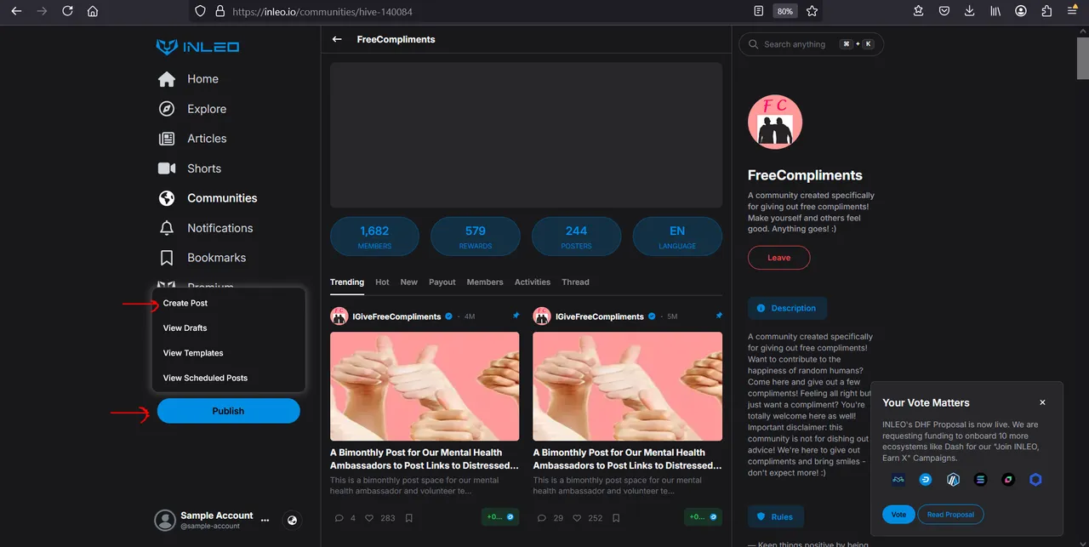Bookmark the post showing 252 likes
1089x547 pixels.
click(616, 517)
